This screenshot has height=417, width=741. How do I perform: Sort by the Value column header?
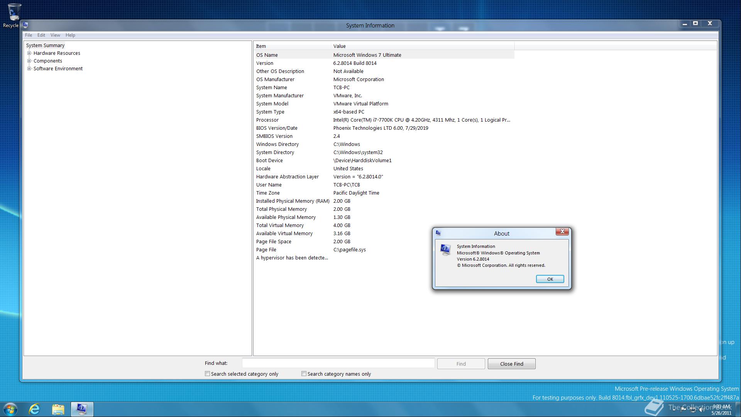pyautogui.click(x=423, y=46)
